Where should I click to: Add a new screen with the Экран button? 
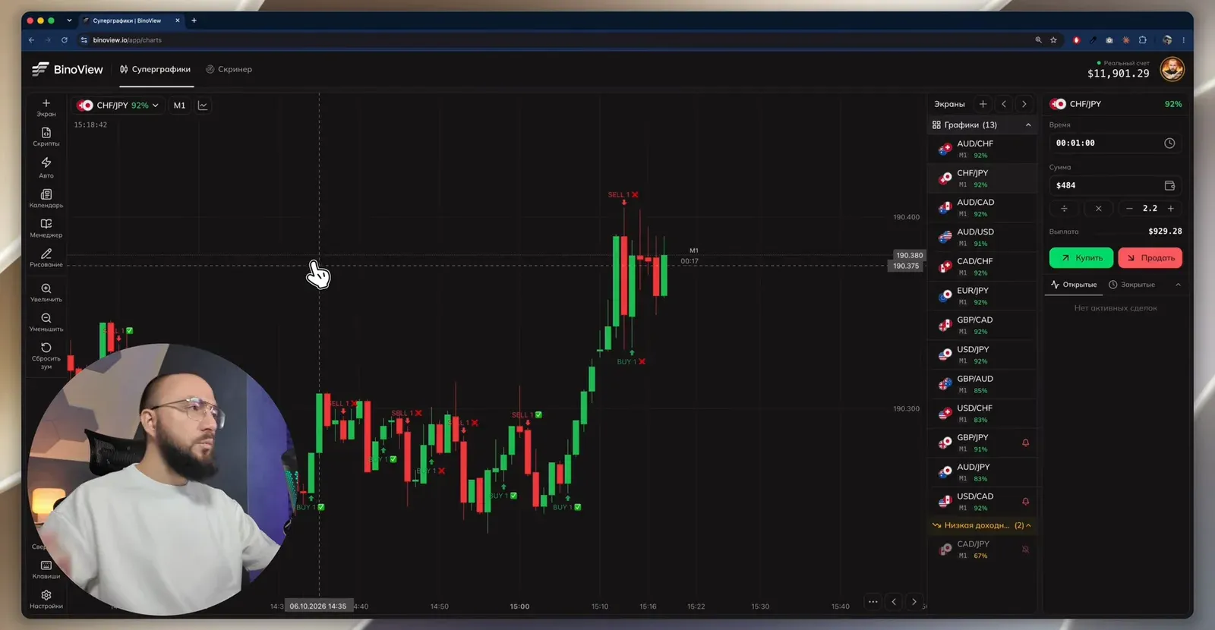click(46, 107)
